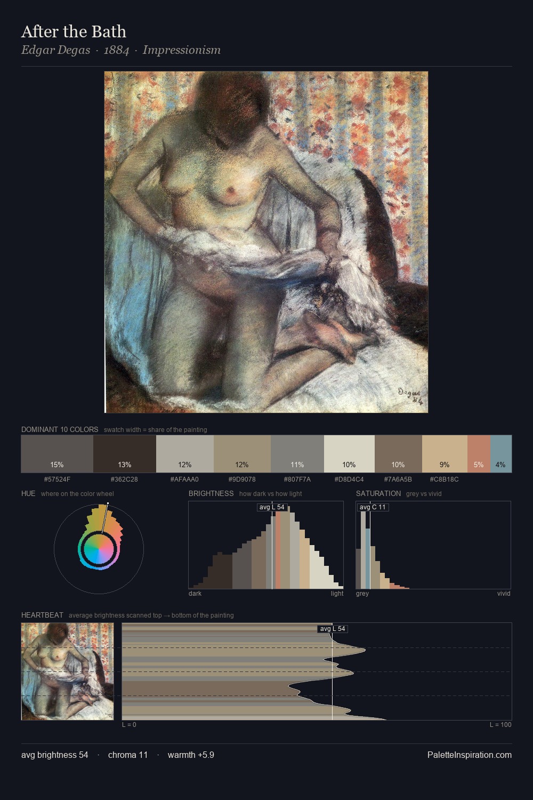Click the hex code #807F7A label
The width and height of the screenshot is (533, 800).
pyautogui.click(x=297, y=479)
